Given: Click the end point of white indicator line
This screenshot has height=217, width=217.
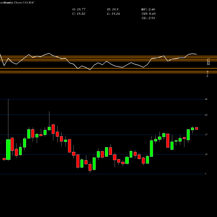Looking at the screenshot, I should tap(197, 54).
